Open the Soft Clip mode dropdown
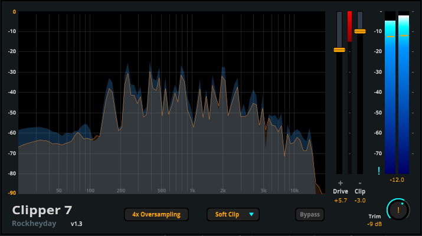The width and height of the screenshot is (422, 236). (233, 215)
